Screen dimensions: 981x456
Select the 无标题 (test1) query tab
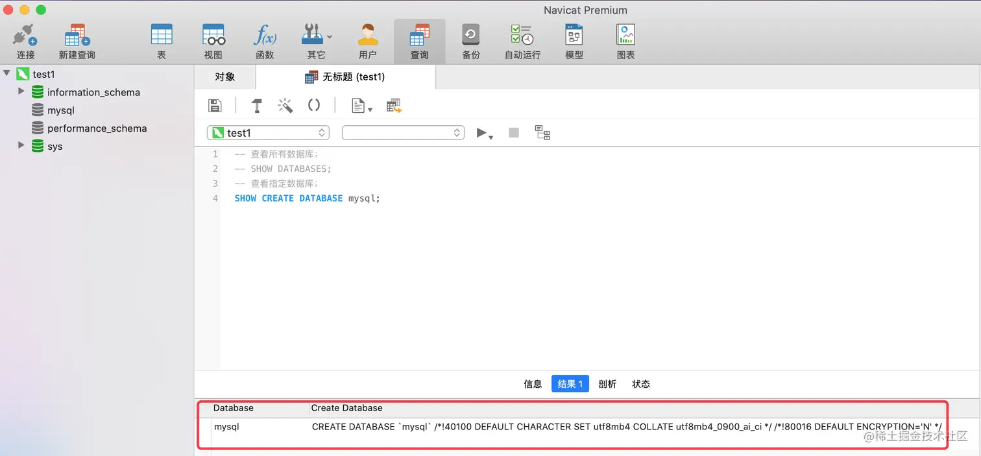click(345, 77)
